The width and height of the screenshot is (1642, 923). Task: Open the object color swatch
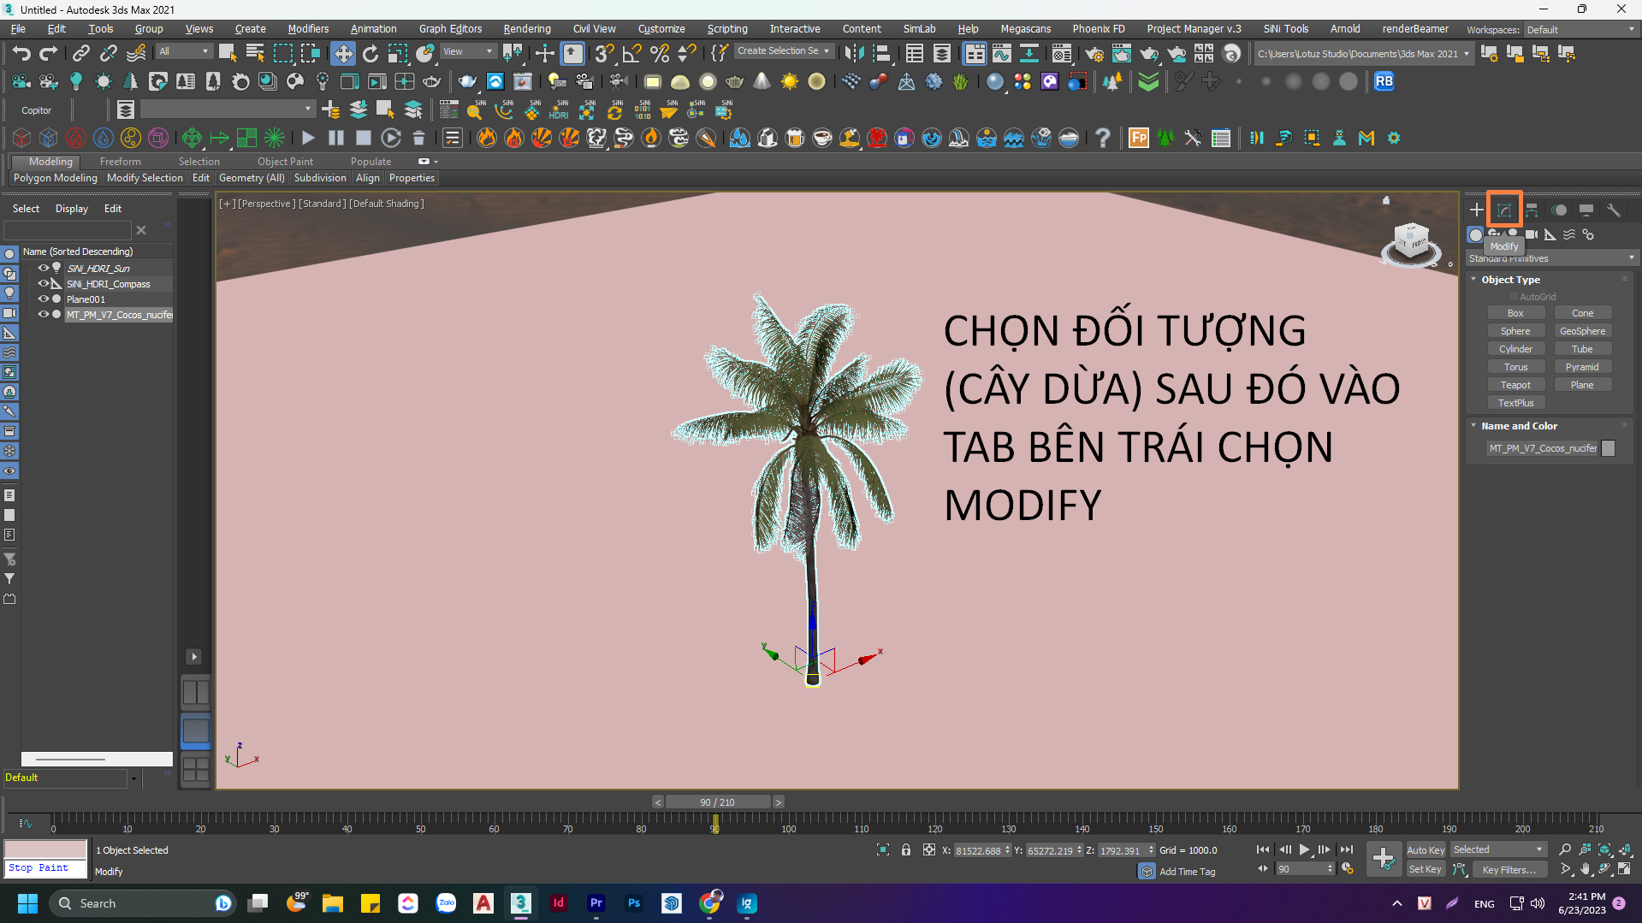(1609, 448)
